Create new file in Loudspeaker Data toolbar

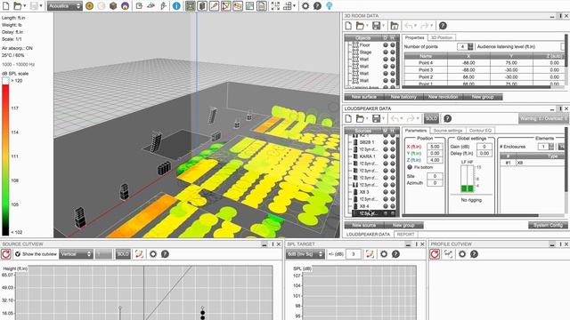[x=348, y=118]
